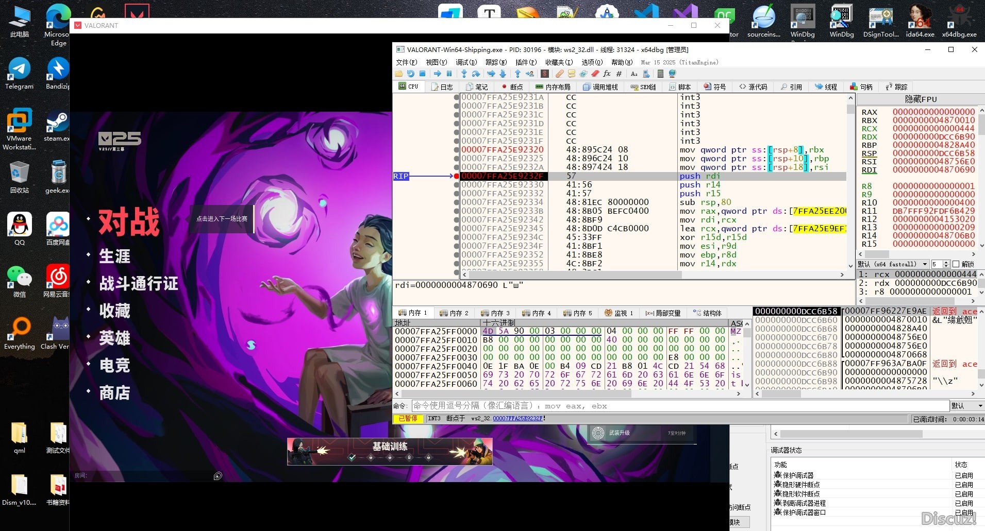Expand the 默认 dropdown beside command bar
The image size is (985, 531).
(x=967, y=406)
